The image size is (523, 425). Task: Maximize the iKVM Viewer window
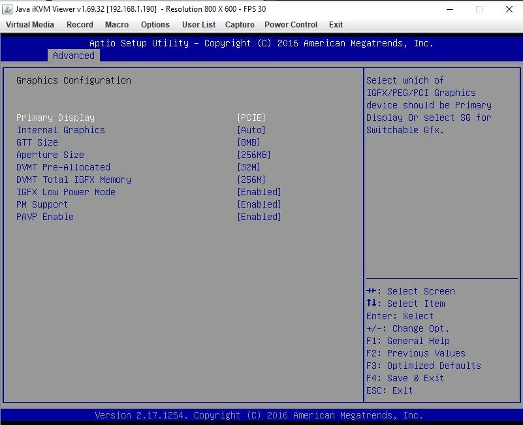coord(479,9)
